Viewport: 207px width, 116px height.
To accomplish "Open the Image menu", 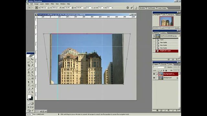I will (36, 4).
